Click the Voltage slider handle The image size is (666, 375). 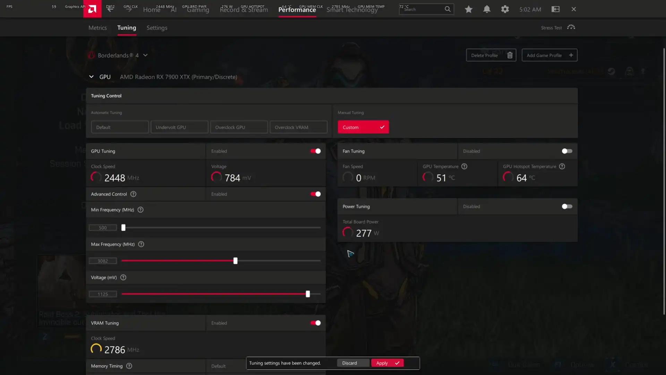pyautogui.click(x=308, y=294)
